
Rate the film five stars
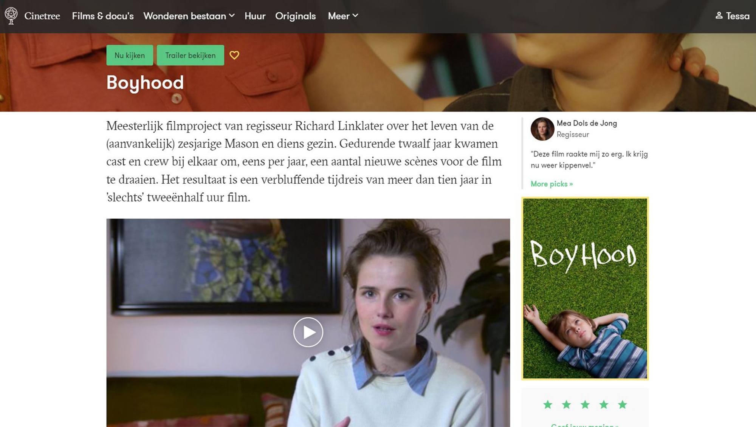click(x=623, y=405)
